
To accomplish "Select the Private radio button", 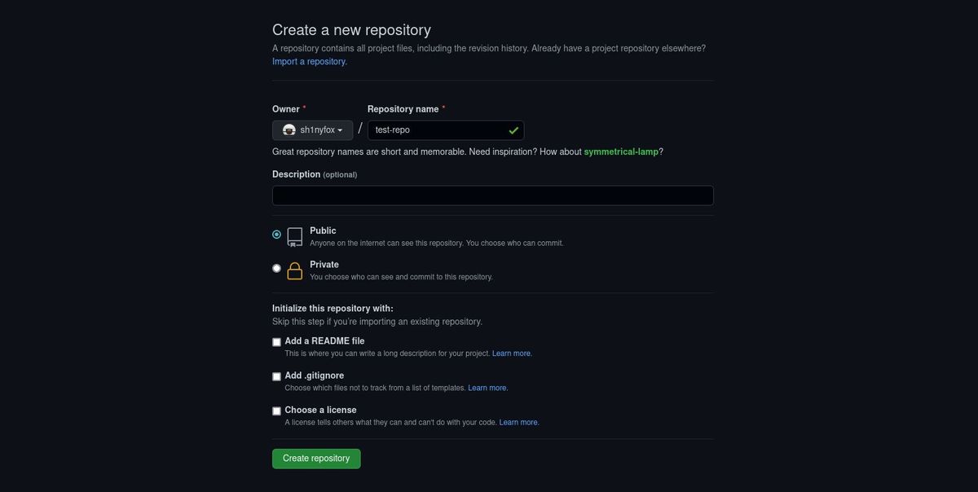I will point(274,266).
